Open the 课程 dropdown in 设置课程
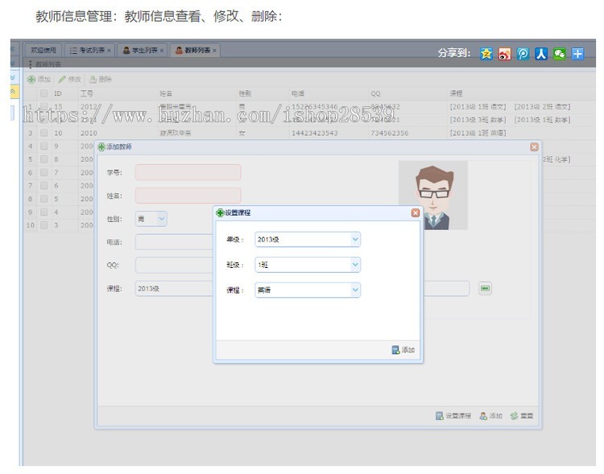 (355, 290)
